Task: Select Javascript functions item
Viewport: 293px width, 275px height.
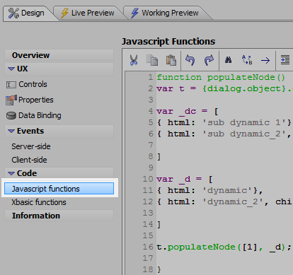Action: pyautogui.click(x=59, y=189)
